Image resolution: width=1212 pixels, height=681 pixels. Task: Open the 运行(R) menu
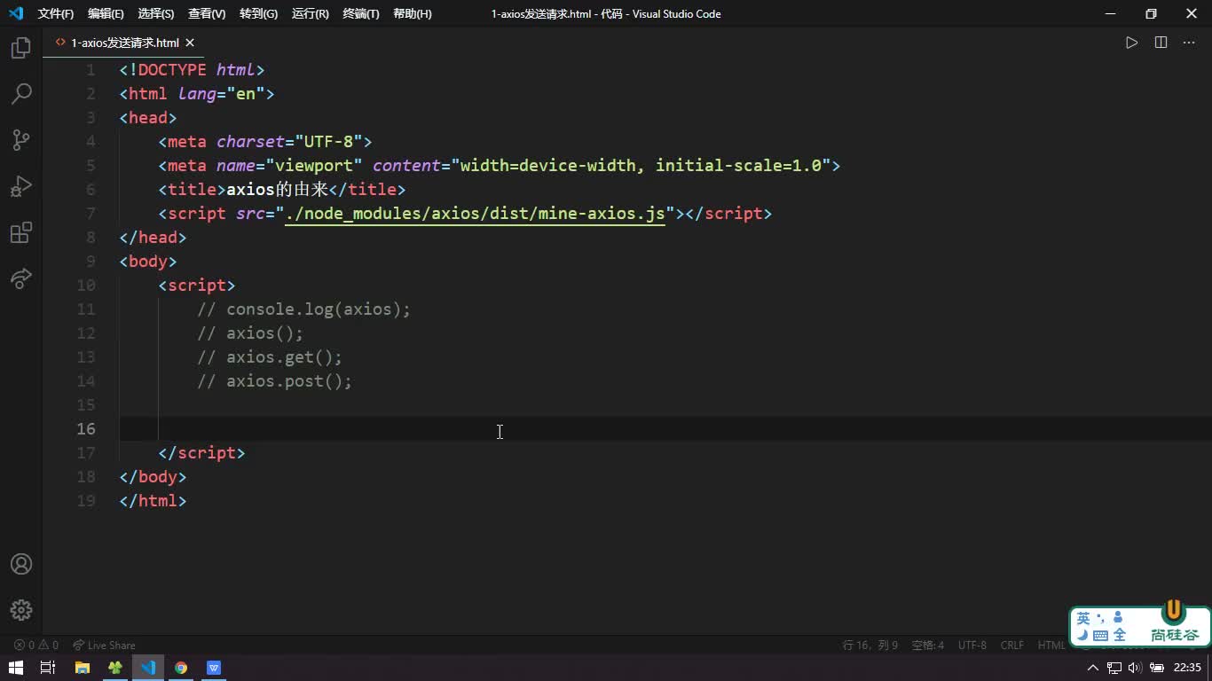click(x=310, y=13)
